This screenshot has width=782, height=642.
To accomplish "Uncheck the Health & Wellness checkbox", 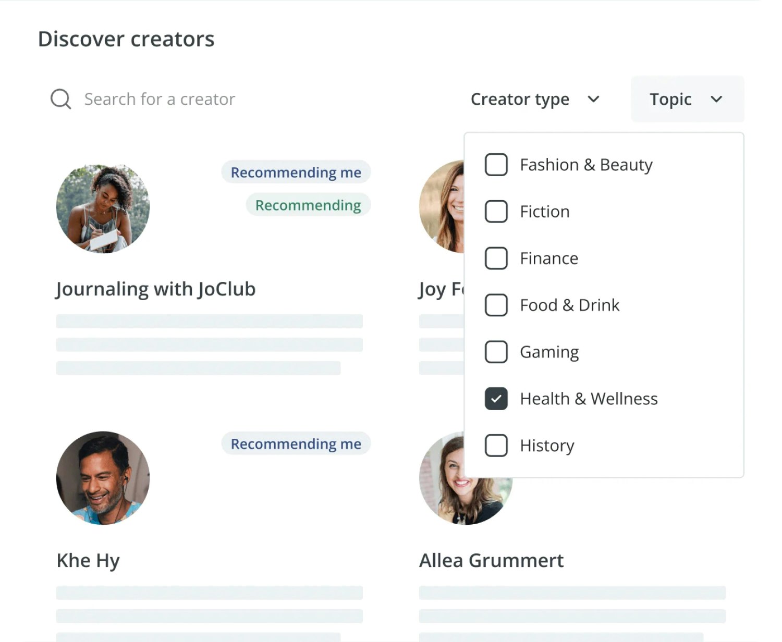I will (x=496, y=399).
